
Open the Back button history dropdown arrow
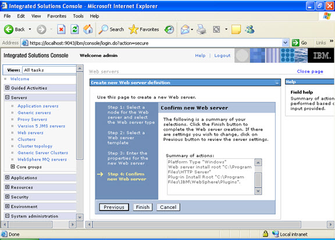[x=30, y=29]
